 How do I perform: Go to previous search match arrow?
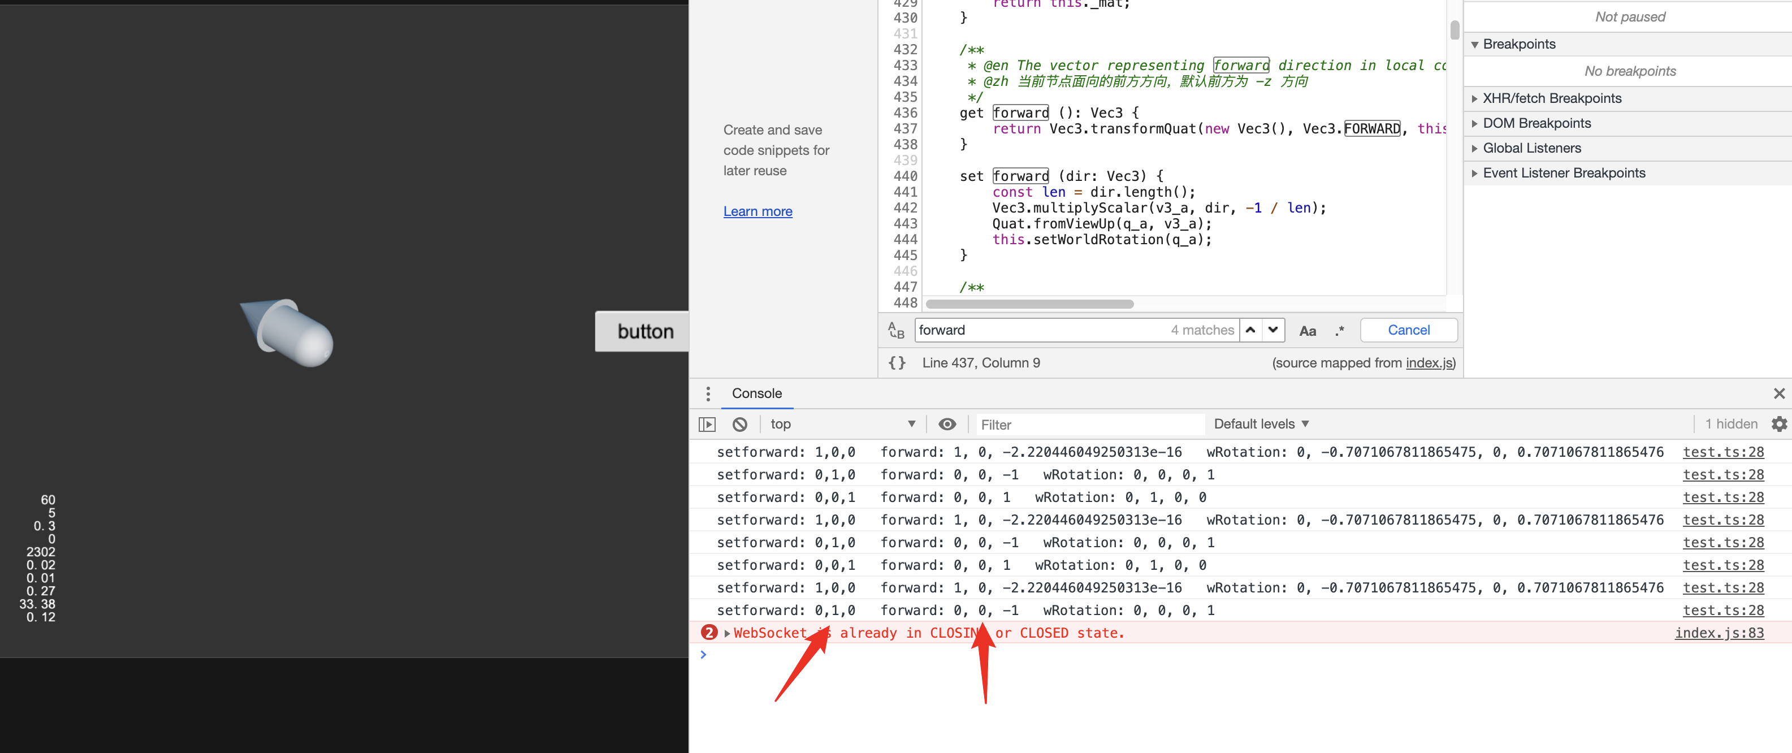1250,330
